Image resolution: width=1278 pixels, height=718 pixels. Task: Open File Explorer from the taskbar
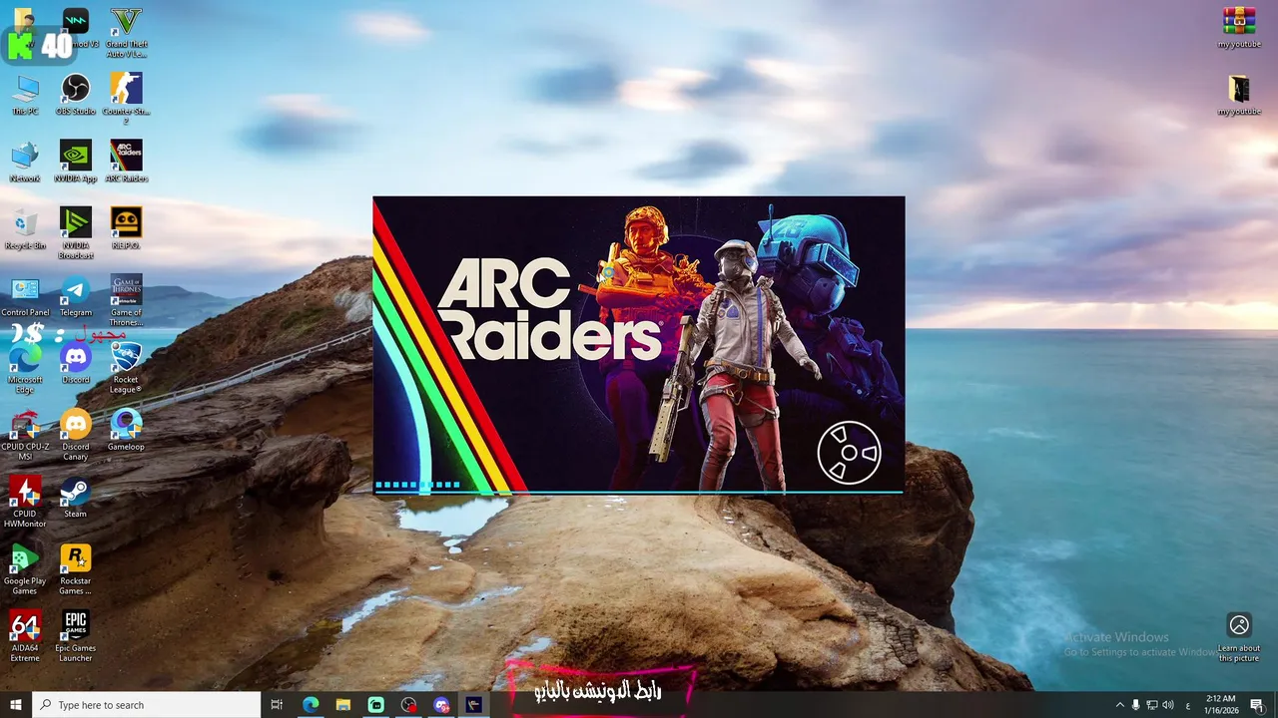(x=343, y=705)
